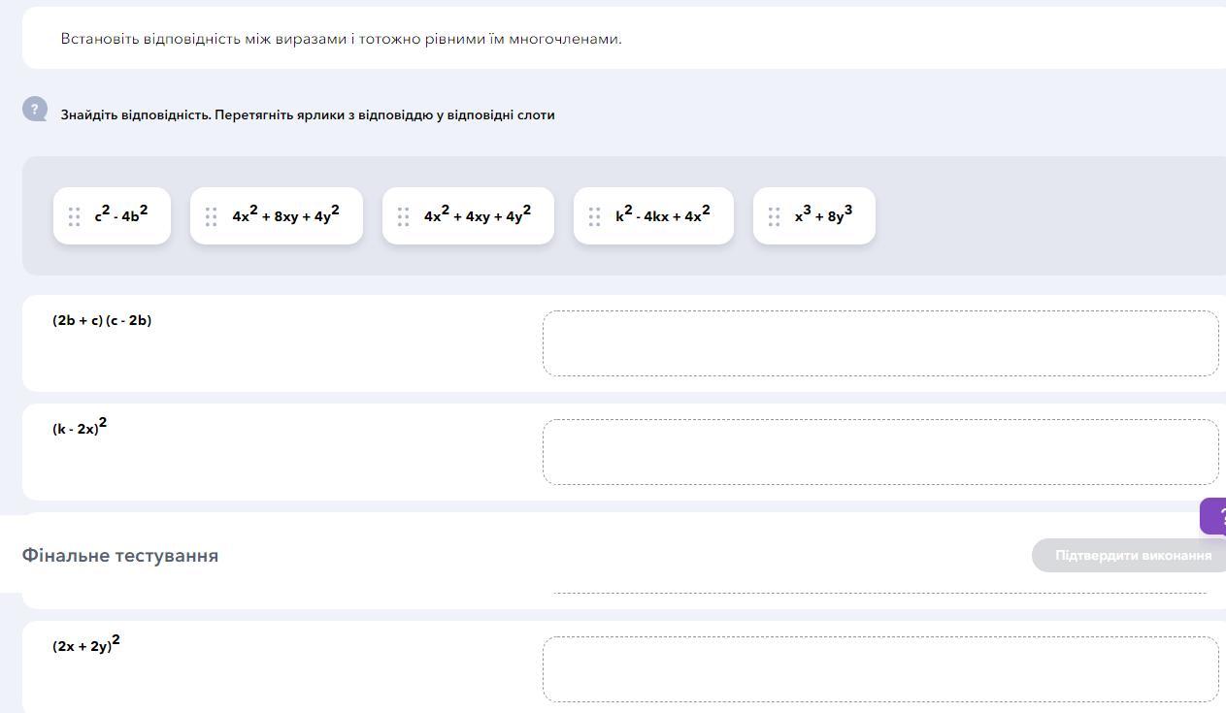Click the expression (2b + c)(c - 2b)
Image resolution: width=1226 pixels, height=713 pixels.
(x=102, y=320)
